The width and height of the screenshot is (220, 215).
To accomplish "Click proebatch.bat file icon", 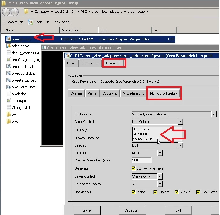I will pos(9,66).
